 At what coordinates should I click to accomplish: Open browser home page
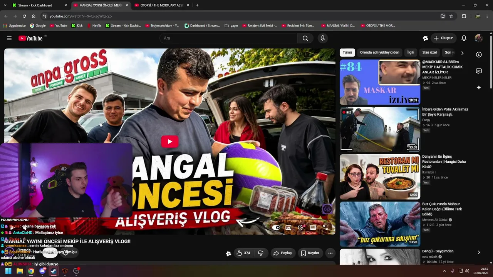point(34,16)
